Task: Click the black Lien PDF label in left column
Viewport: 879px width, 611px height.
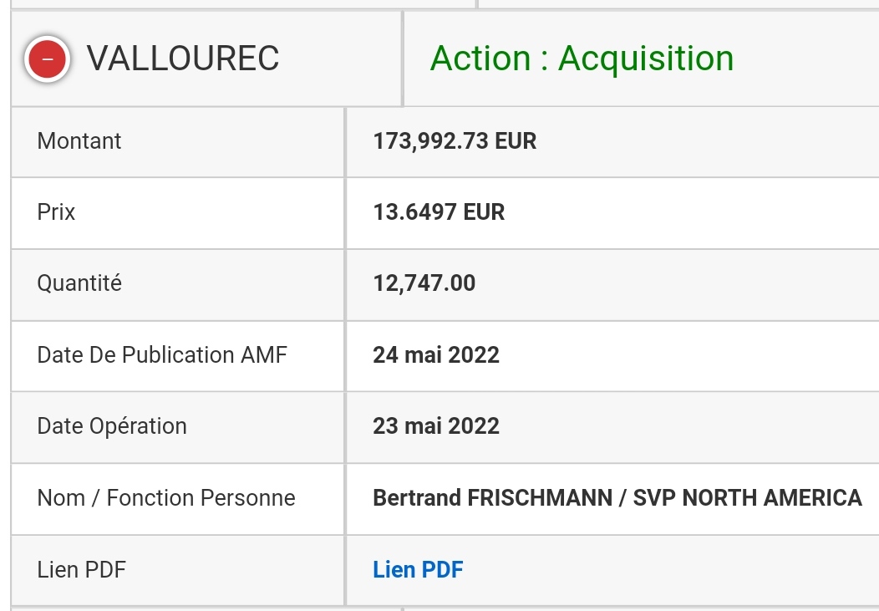Action: [81, 570]
